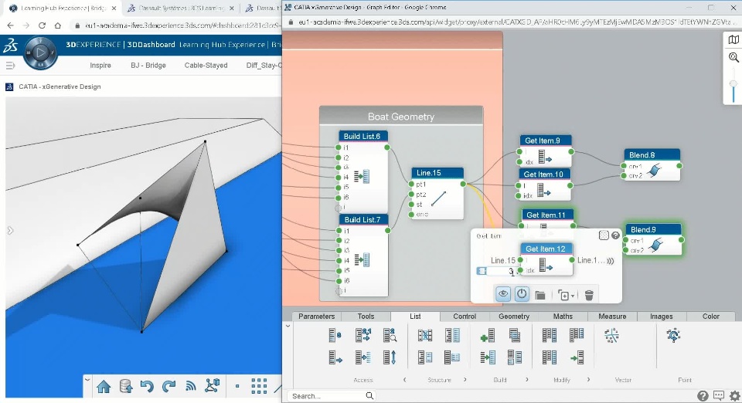Open the hamburger menu under the 3DS logo
The height and width of the screenshot is (403, 742).
tap(10, 65)
